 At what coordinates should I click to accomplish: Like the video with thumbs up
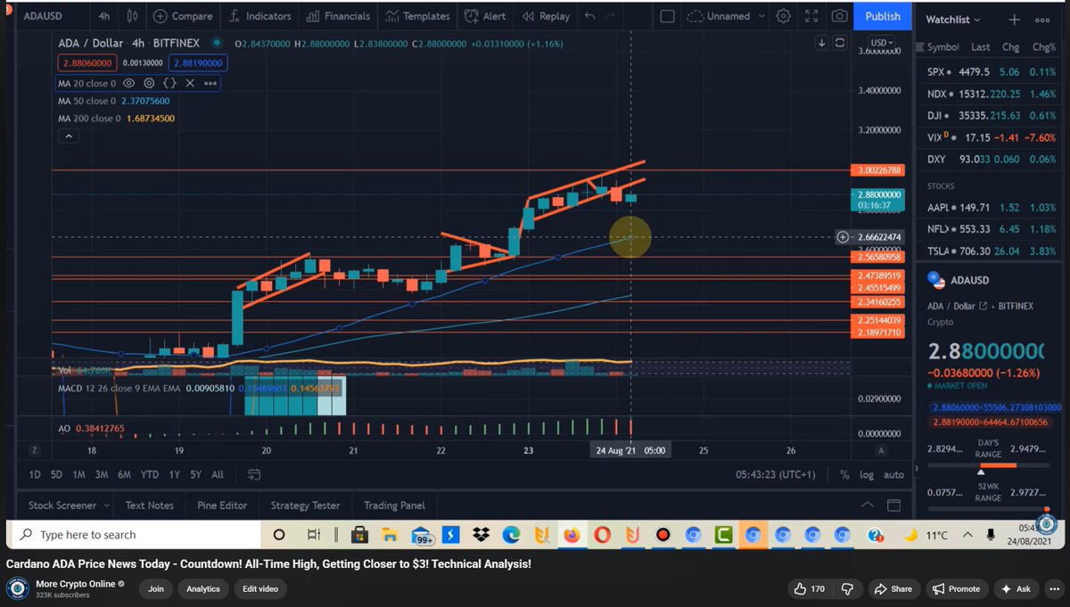point(810,588)
